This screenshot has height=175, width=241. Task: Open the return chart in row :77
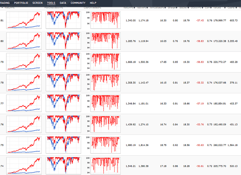click(x=24, y=103)
